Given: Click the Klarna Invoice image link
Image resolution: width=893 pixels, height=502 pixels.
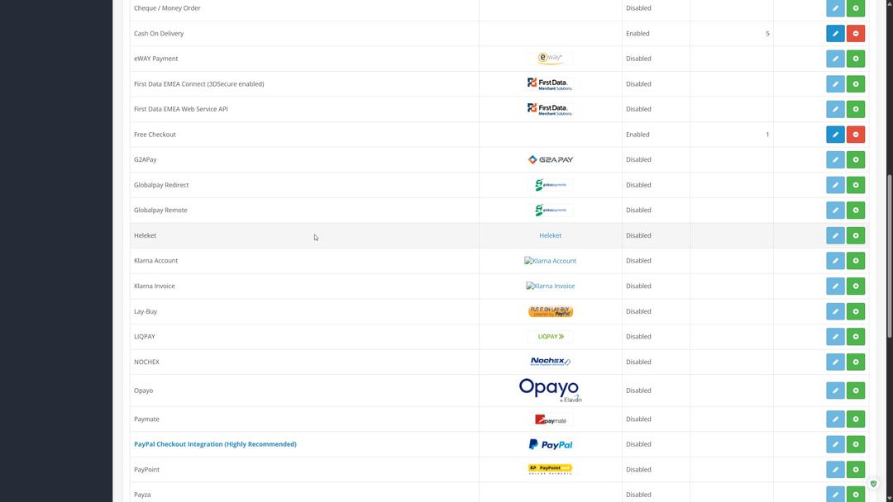Looking at the screenshot, I should [x=550, y=286].
